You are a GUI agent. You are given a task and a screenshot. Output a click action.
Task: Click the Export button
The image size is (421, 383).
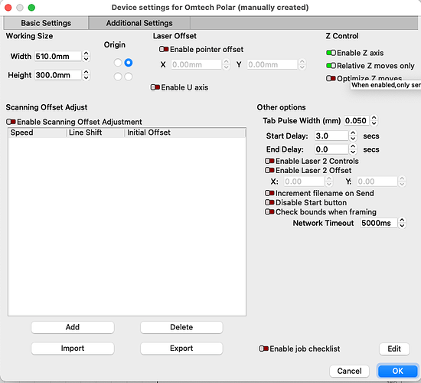[x=181, y=349]
